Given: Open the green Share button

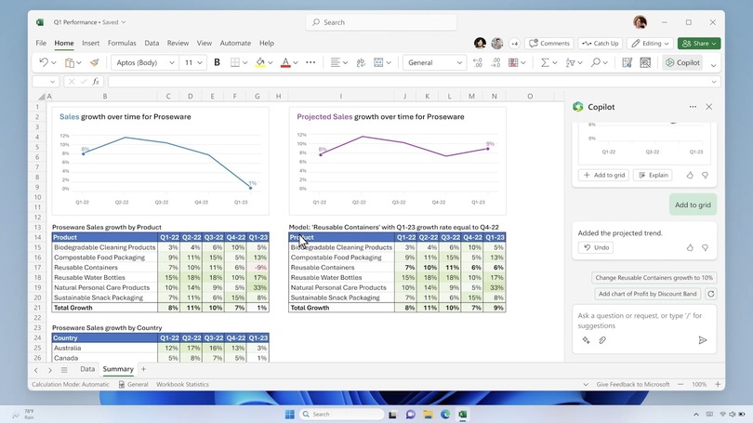Looking at the screenshot, I should point(699,43).
